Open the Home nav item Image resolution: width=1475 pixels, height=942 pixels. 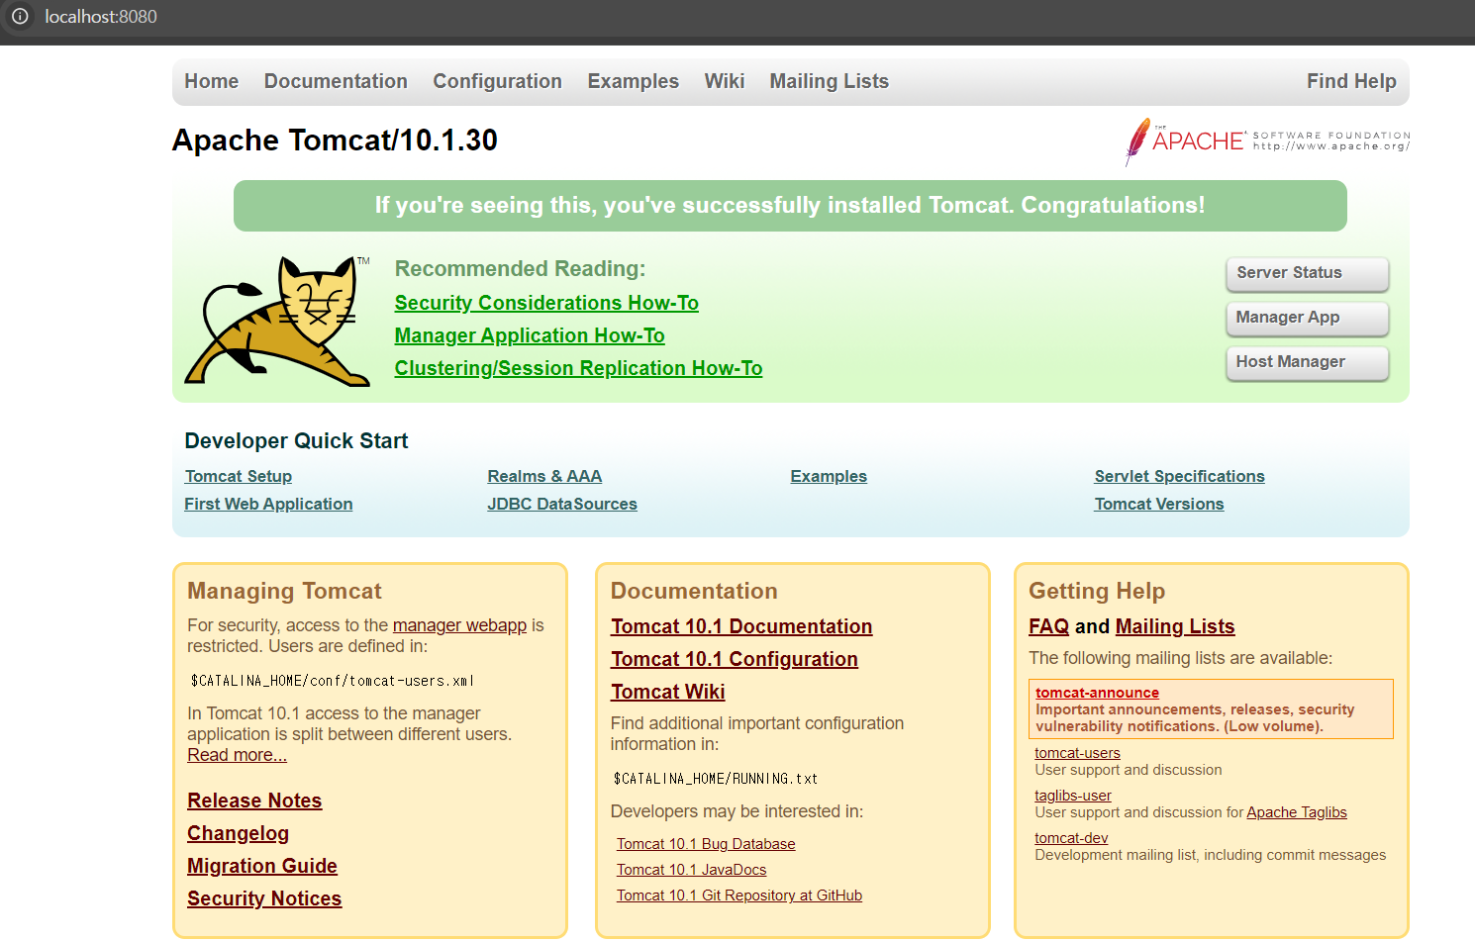(x=212, y=81)
